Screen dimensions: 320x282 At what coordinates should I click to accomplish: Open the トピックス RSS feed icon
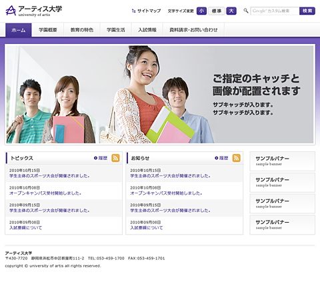click(x=115, y=158)
